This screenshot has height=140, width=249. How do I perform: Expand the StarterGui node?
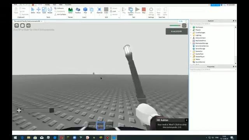click(191, 51)
